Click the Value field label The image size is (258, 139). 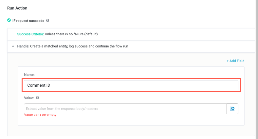point(29,97)
